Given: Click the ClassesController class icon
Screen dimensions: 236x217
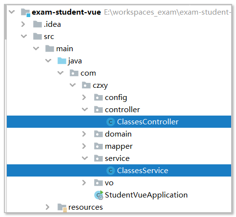Looking at the screenshot, I should [x=111, y=122].
